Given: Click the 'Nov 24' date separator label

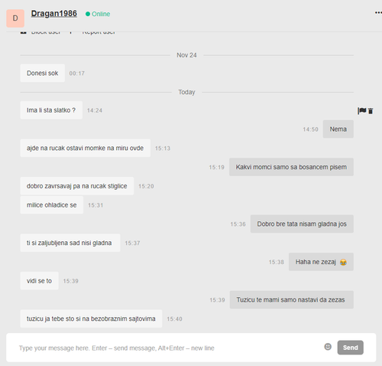Looking at the screenshot, I should 186,55.
